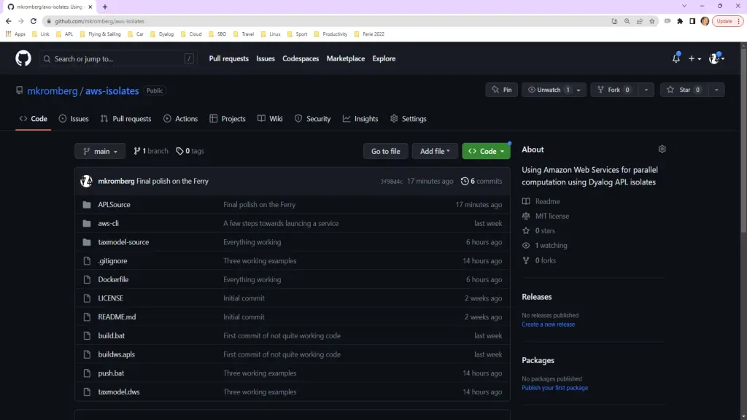Viewport: 747px width, 420px height.
Task: Expand the Add file menu
Action: (x=435, y=151)
